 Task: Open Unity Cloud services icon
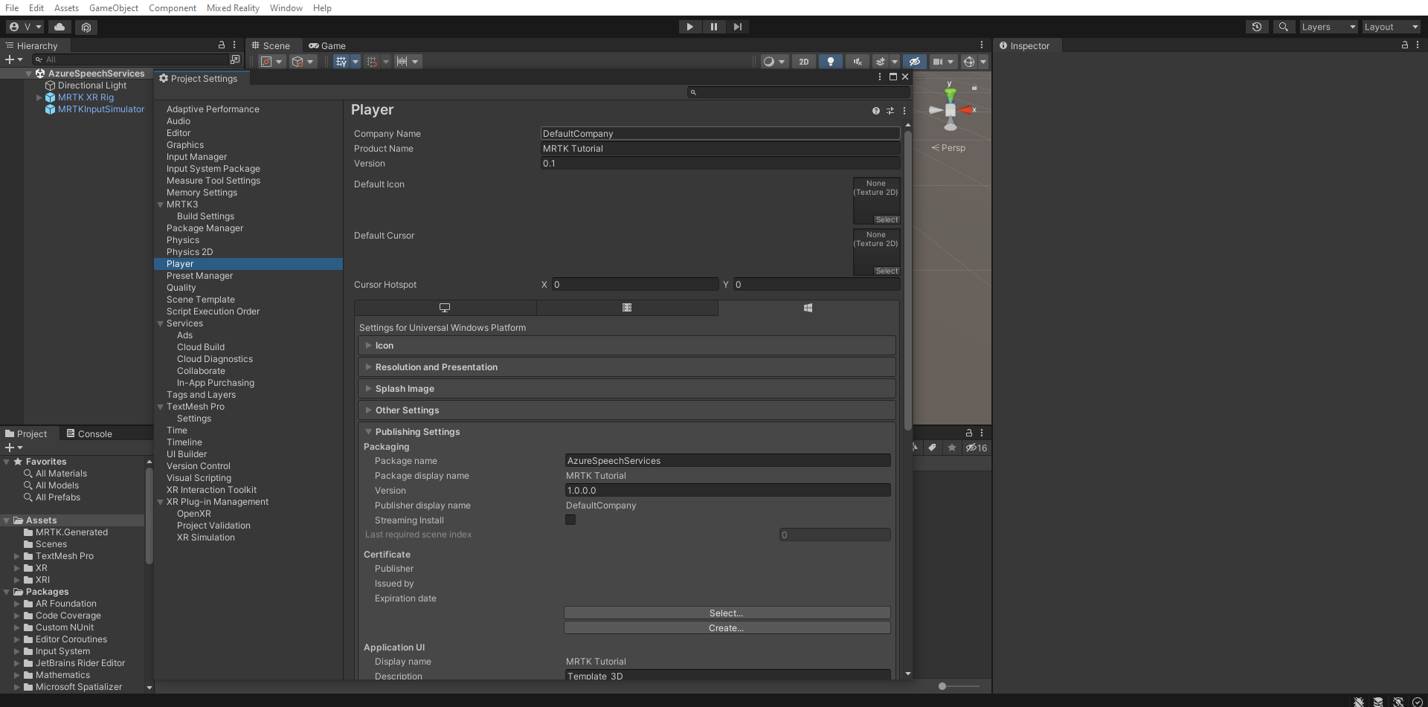click(59, 27)
